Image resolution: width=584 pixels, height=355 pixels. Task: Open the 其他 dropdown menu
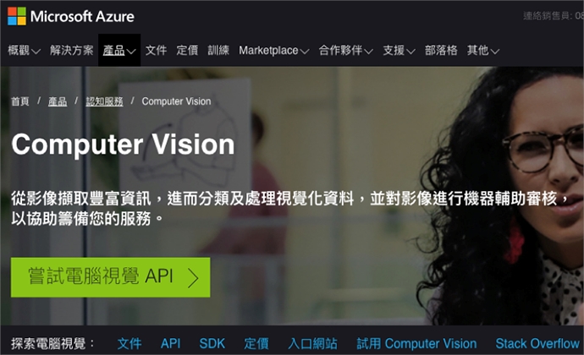(483, 50)
